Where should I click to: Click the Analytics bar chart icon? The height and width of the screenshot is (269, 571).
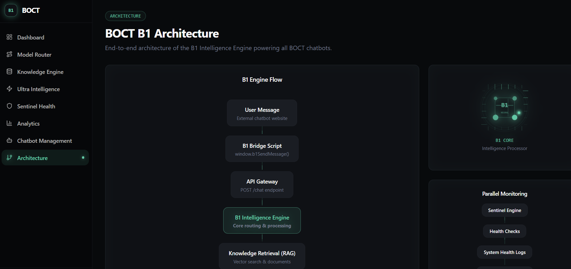pyautogui.click(x=9, y=123)
